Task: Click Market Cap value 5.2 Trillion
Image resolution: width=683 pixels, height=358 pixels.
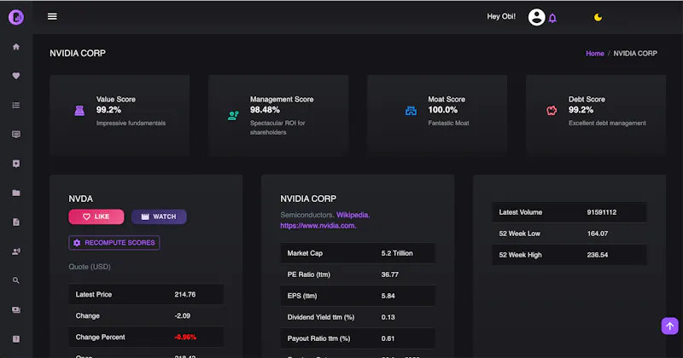Action: click(397, 253)
